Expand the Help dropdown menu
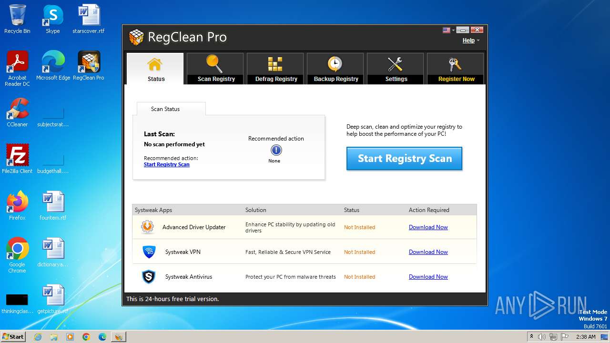The image size is (610, 343). point(471,40)
